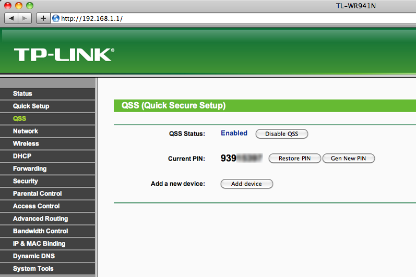
Task: Disable QSS using the button
Action: coord(281,134)
